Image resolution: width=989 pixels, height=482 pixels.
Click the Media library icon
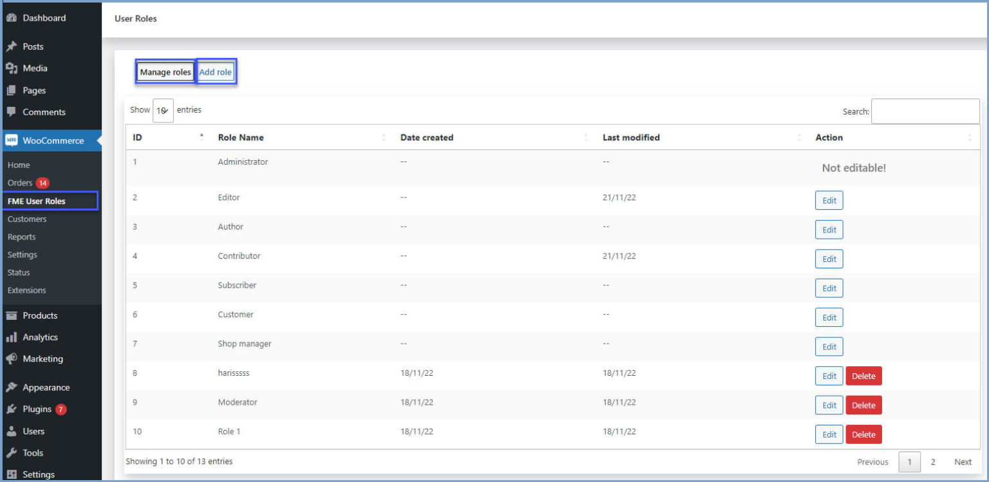pyautogui.click(x=13, y=68)
